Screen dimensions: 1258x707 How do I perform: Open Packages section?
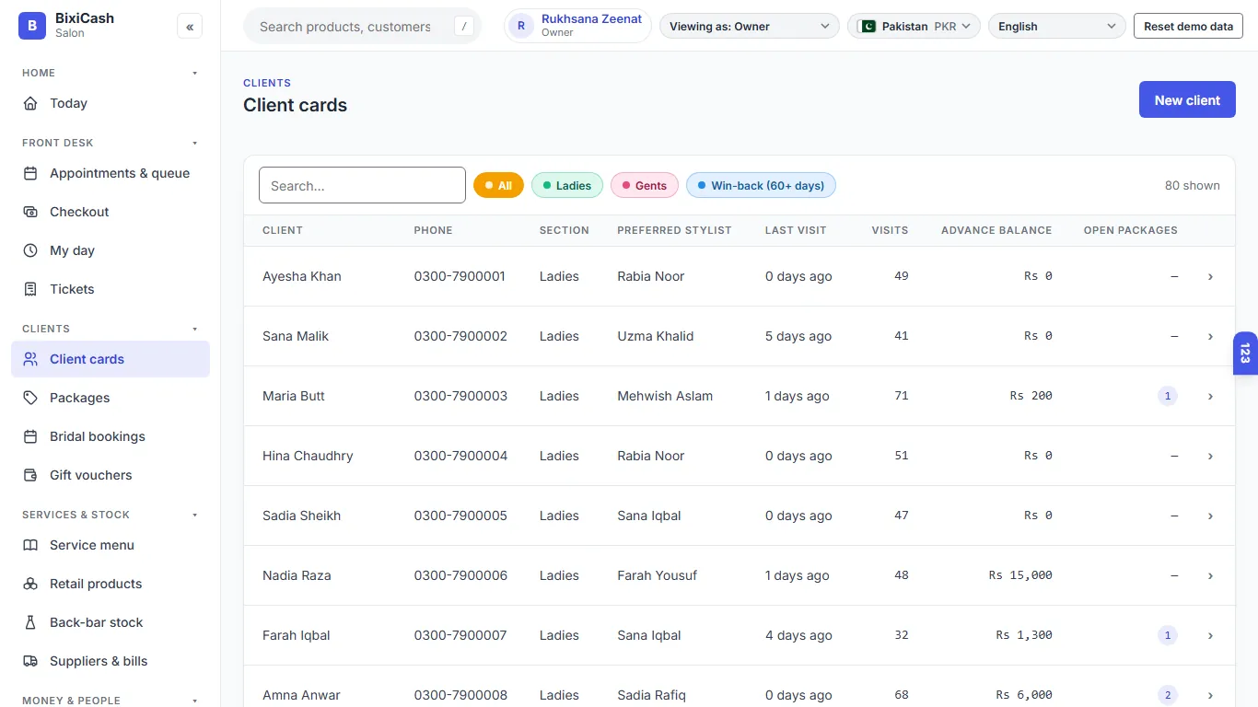[x=111, y=398]
